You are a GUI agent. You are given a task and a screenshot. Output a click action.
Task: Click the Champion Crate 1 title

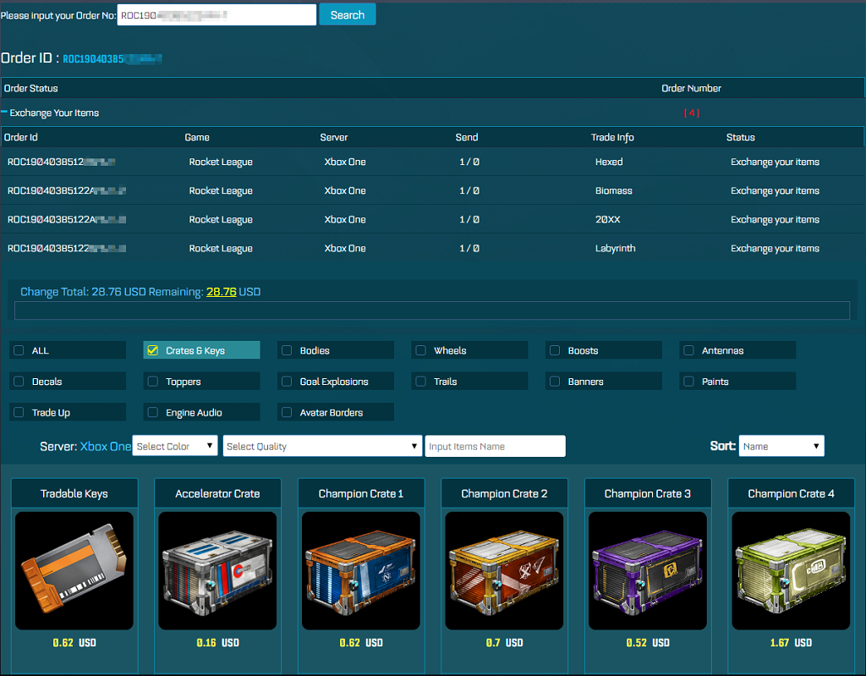361,493
